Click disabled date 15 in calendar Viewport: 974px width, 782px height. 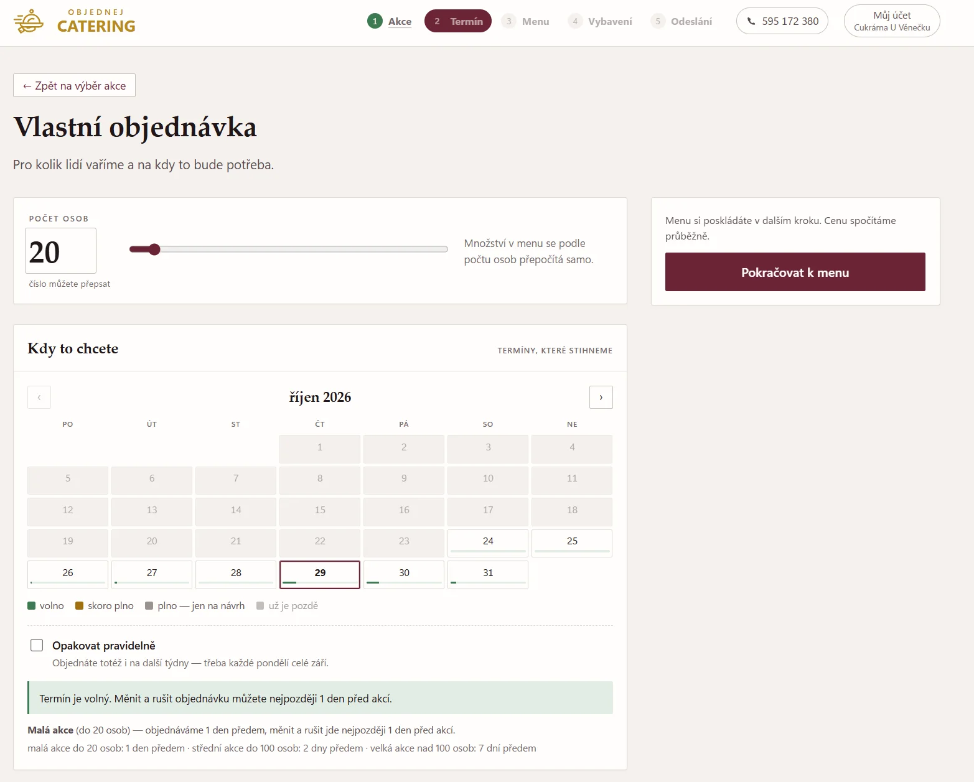point(320,511)
